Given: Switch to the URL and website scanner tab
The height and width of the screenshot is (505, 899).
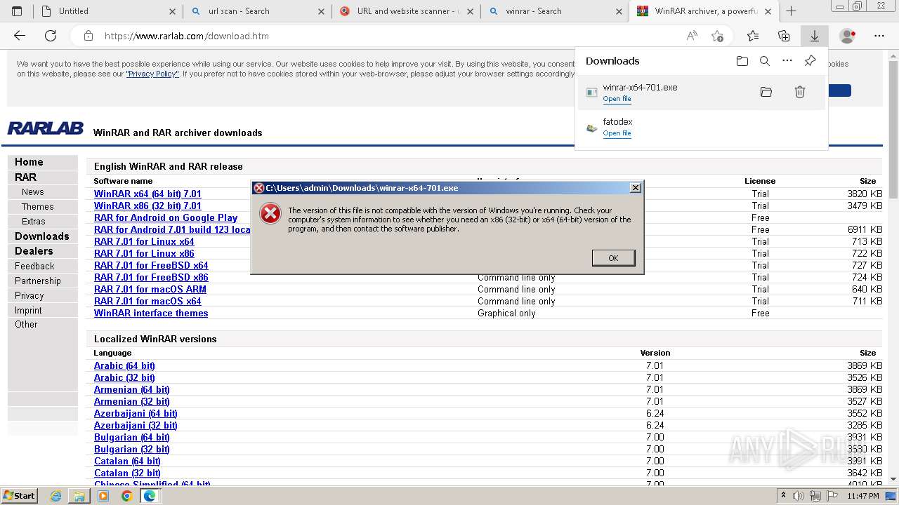Looking at the screenshot, I should pyautogui.click(x=407, y=11).
